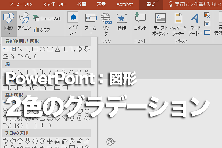The image size is (222, 148).
Task: Choose up-down arrow in ブロック矢印
Action: point(42,141)
